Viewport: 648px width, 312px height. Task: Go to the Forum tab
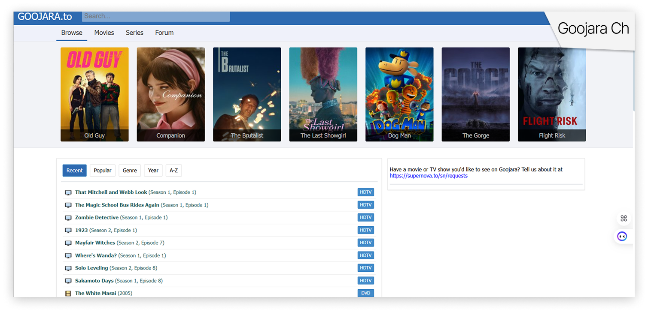[x=164, y=33]
